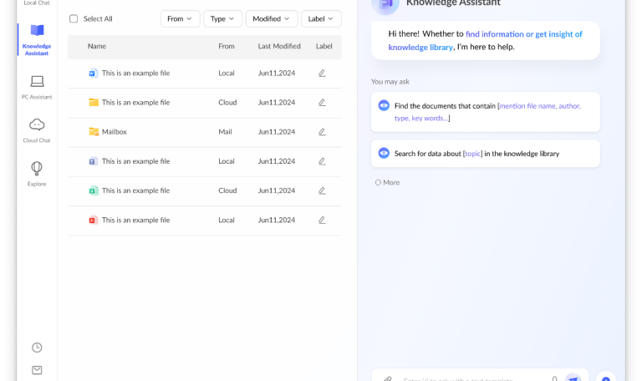The width and height of the screenshot is (642, 381).
Task: Edit label for the Mailbox row
Action: [322, 132]
